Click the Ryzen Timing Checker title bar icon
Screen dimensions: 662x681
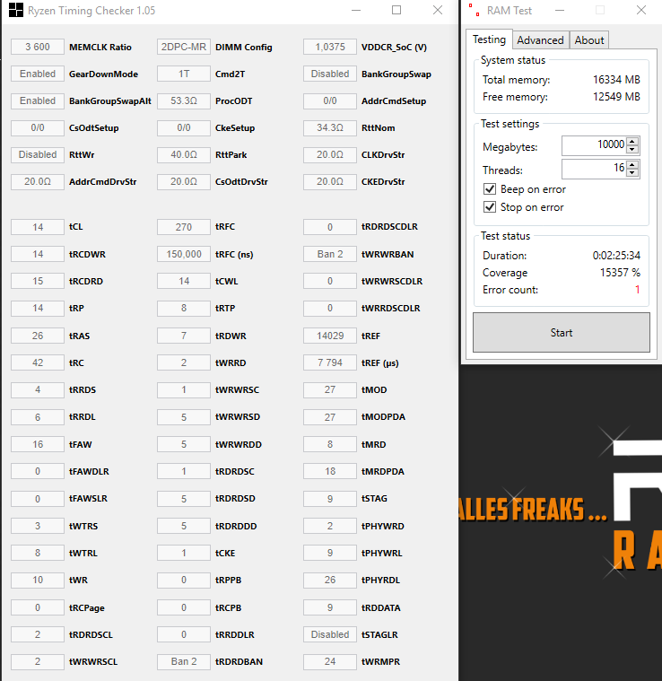(15, 10)
